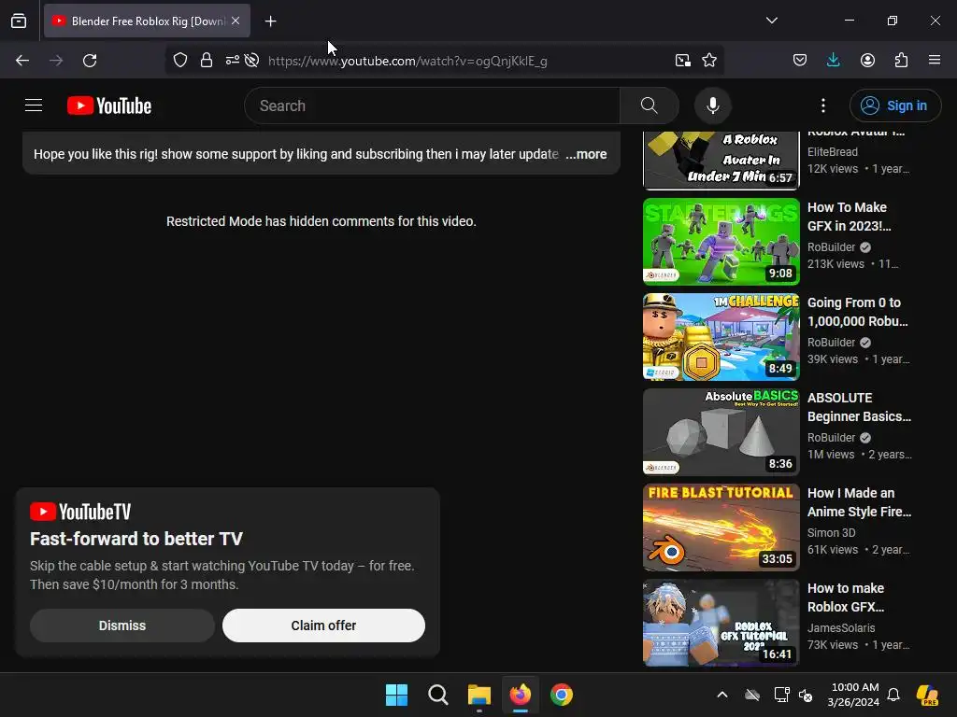This screenshot has width=957, height=717.
Task: Go back with Firefox back arrow
Action: [22, 61]
